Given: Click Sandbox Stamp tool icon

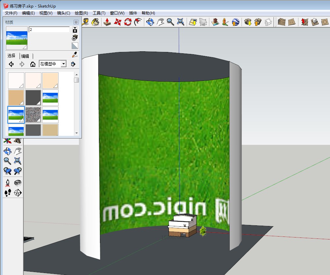Looking at the screenshot, I should click(x=315, y=22).
